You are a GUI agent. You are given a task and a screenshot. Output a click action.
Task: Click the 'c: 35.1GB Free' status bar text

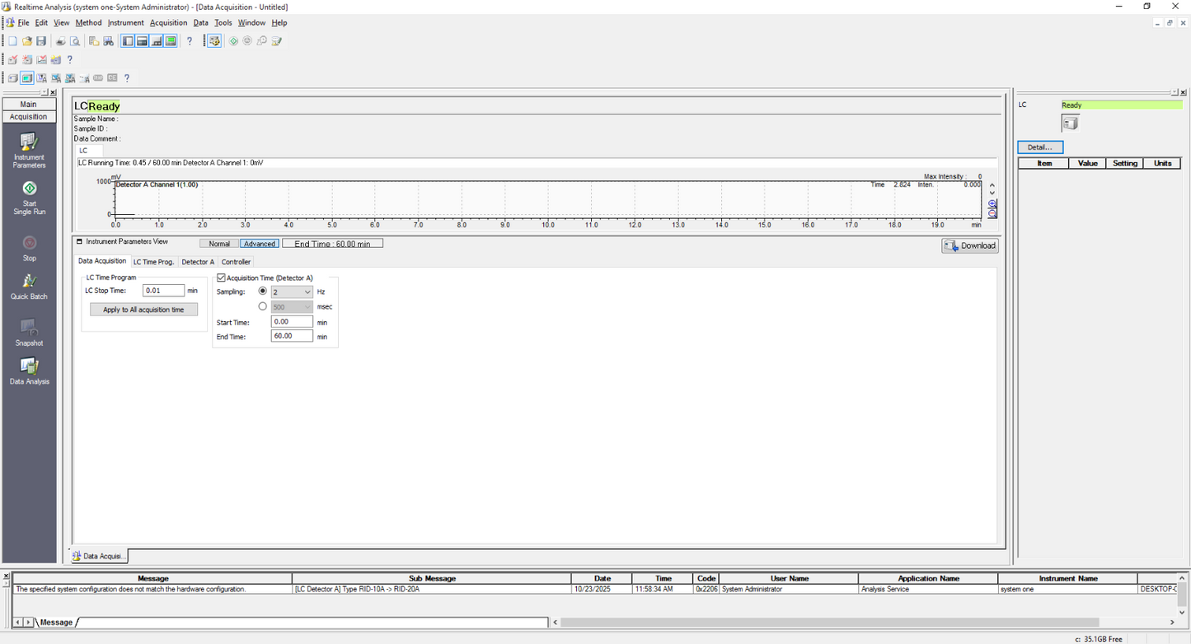click(x=1098, y=639)
